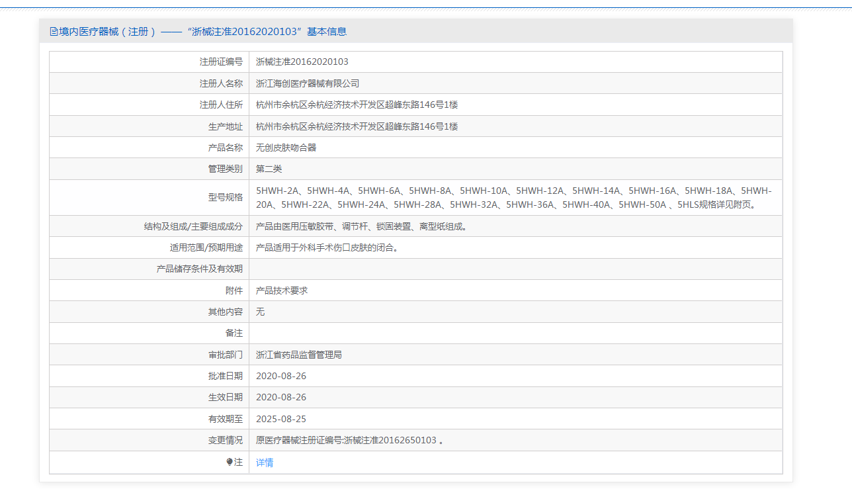
Task: Click the 型号规格 label
Action: point(226,197)
